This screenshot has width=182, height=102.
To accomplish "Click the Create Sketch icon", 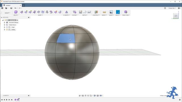I will pyautogui.click(x=81, y=12).
